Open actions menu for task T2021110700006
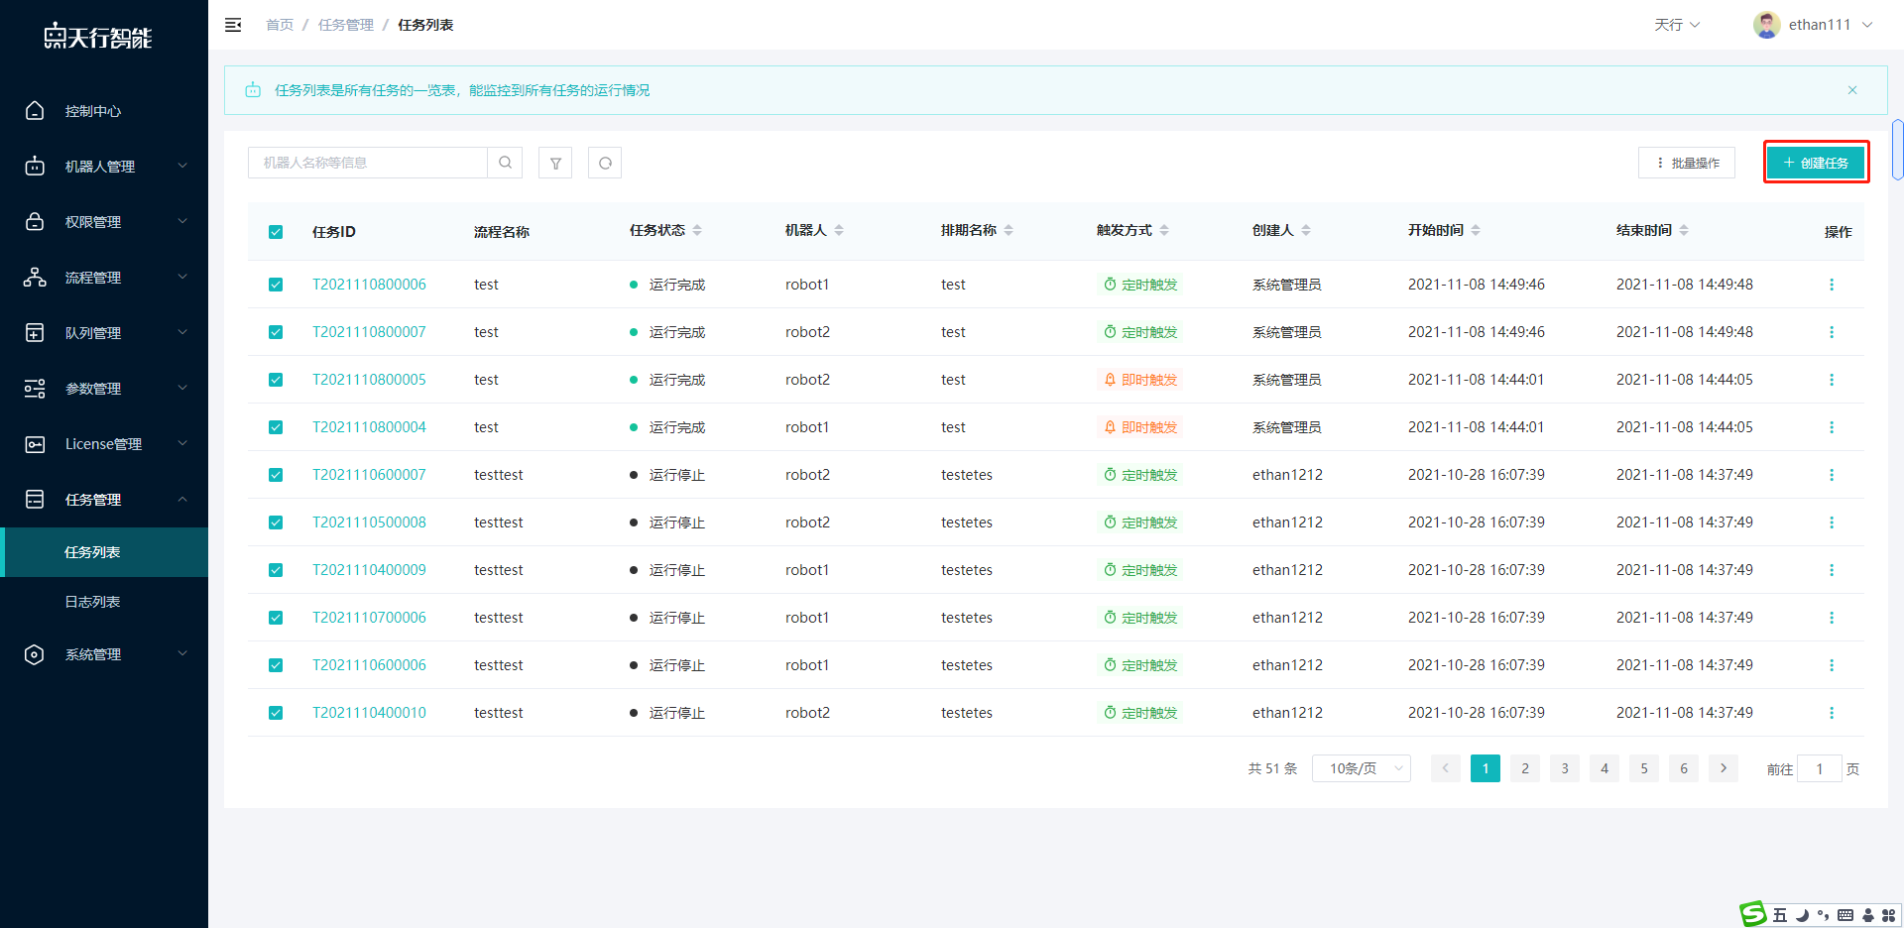The width and height of the screenshot is (1904, 928). coord(1832,618)
